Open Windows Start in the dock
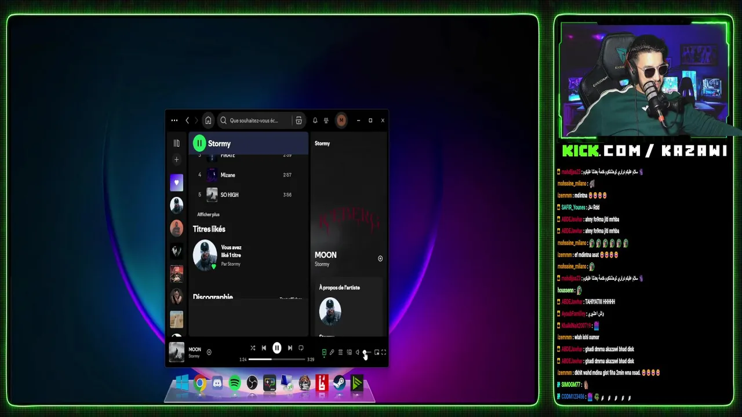Screen dimensions: 742x417 (182, 383)
